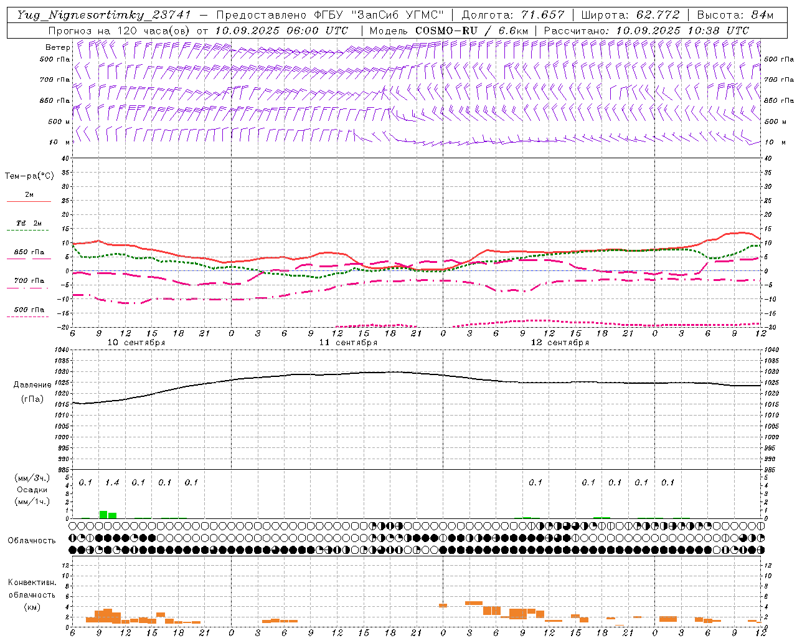797x638 pixels.
Task: Click the 'Облачность' cloud cover label
Action: [x=32, y=541]
